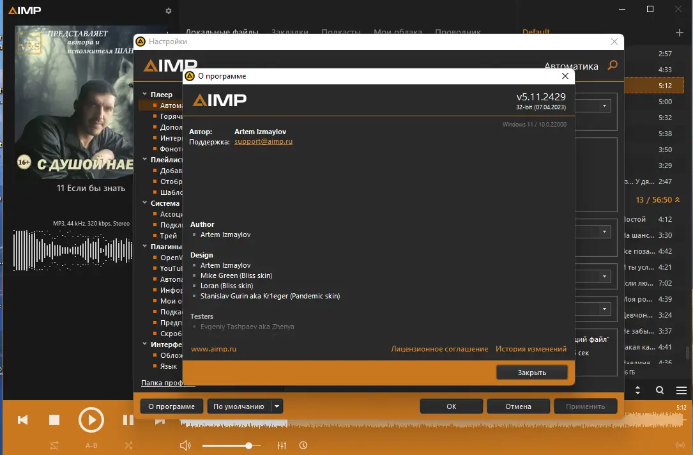Open the "По умолчанию" dropdown arrow
The height and width of the screenshot is (455, 693).
pos(277,406)
